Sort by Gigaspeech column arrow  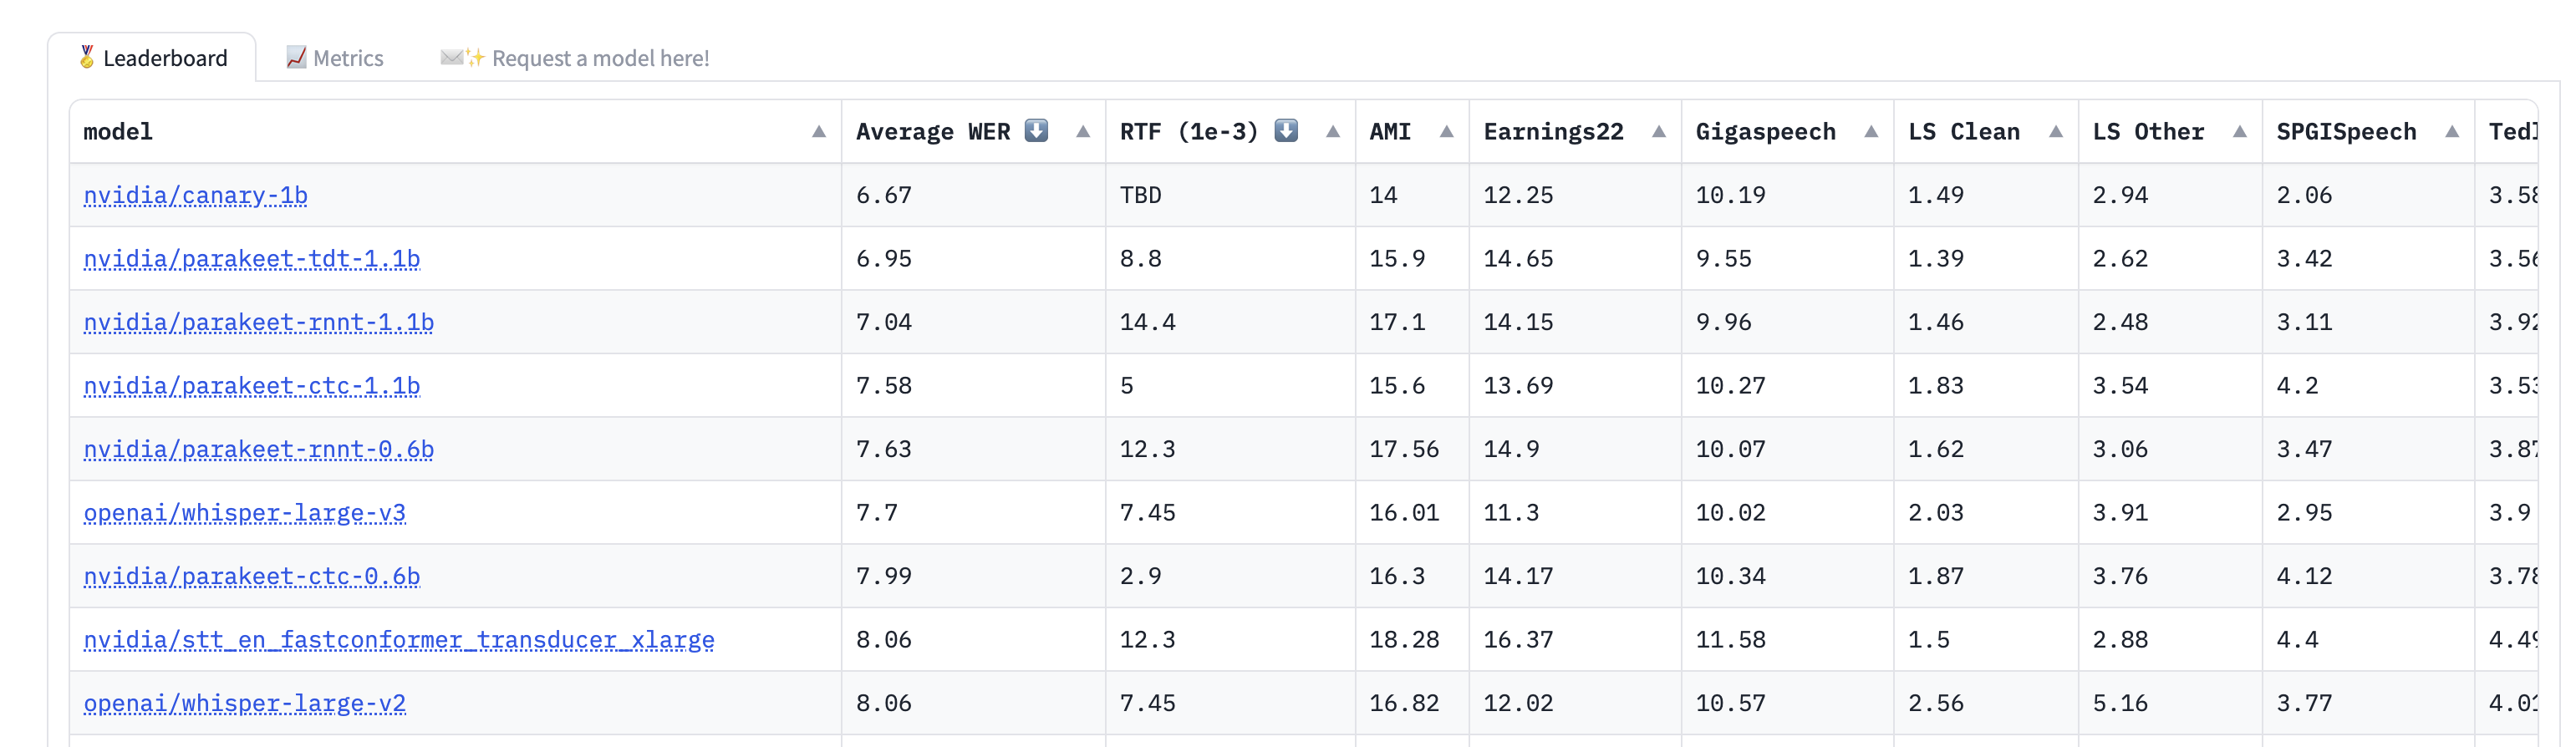point(1871,132)
